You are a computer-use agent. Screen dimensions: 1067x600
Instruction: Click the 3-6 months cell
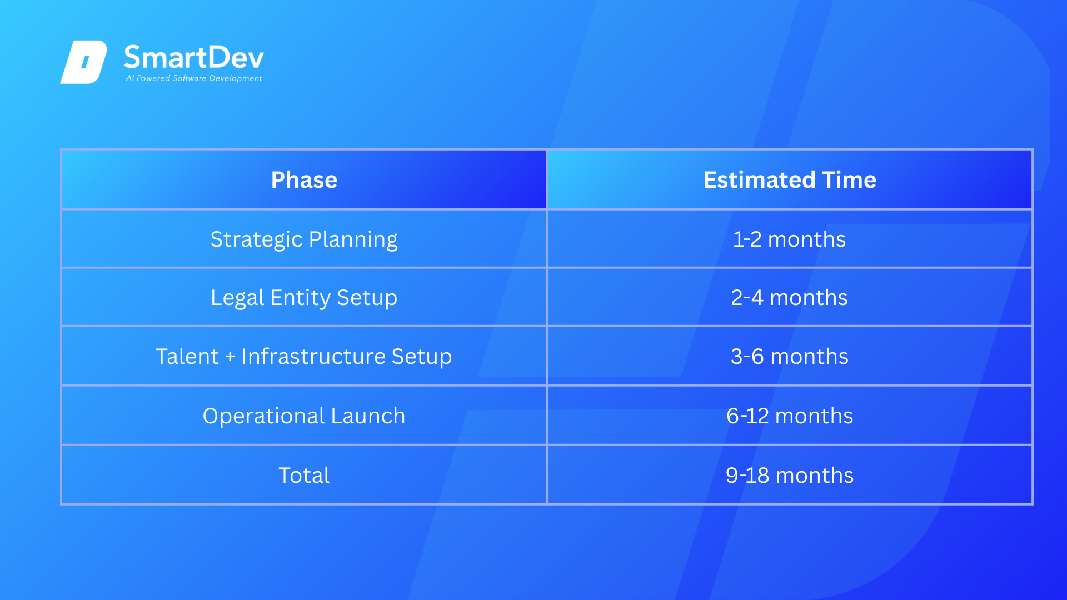789,356
